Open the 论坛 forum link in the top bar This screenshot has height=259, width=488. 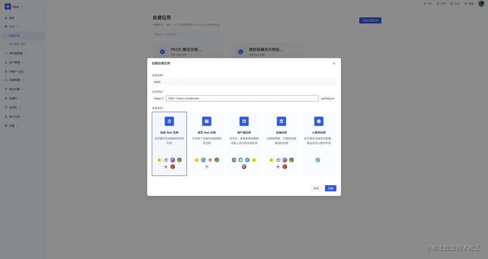455,4
